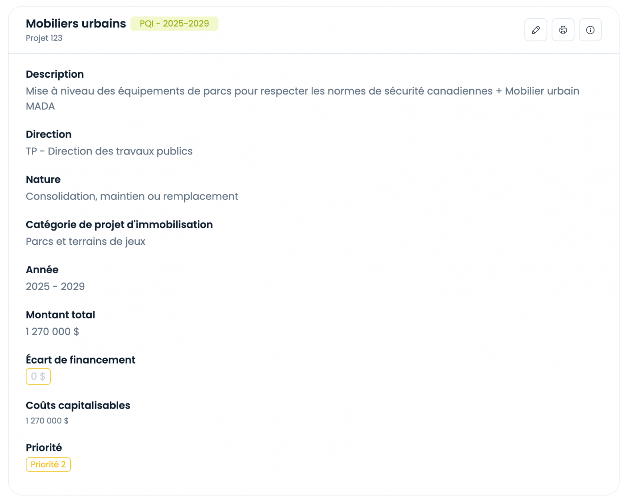Click the Description heading

pyautogui.click(x=55, y=74)
